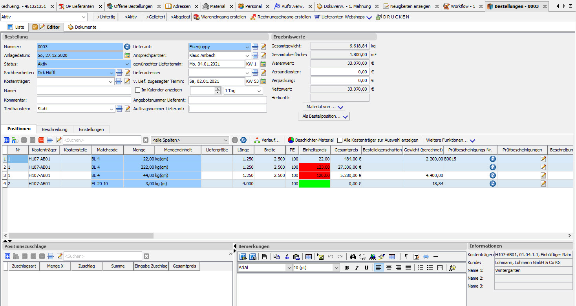
Task: Open the Dokumente tab
Action: 82,27
